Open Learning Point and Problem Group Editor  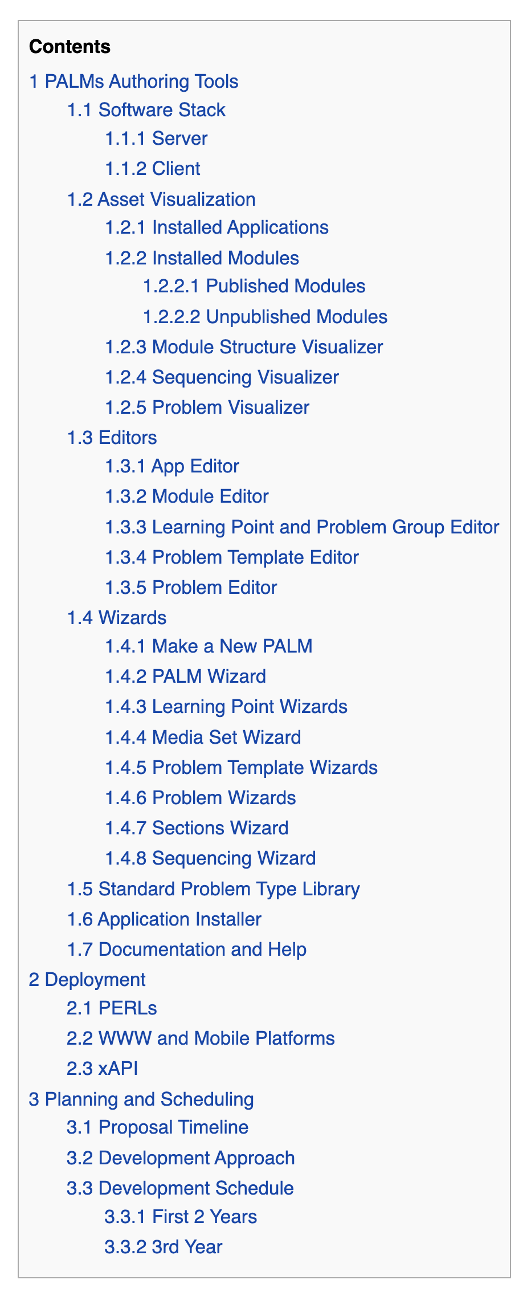(303, 527)
